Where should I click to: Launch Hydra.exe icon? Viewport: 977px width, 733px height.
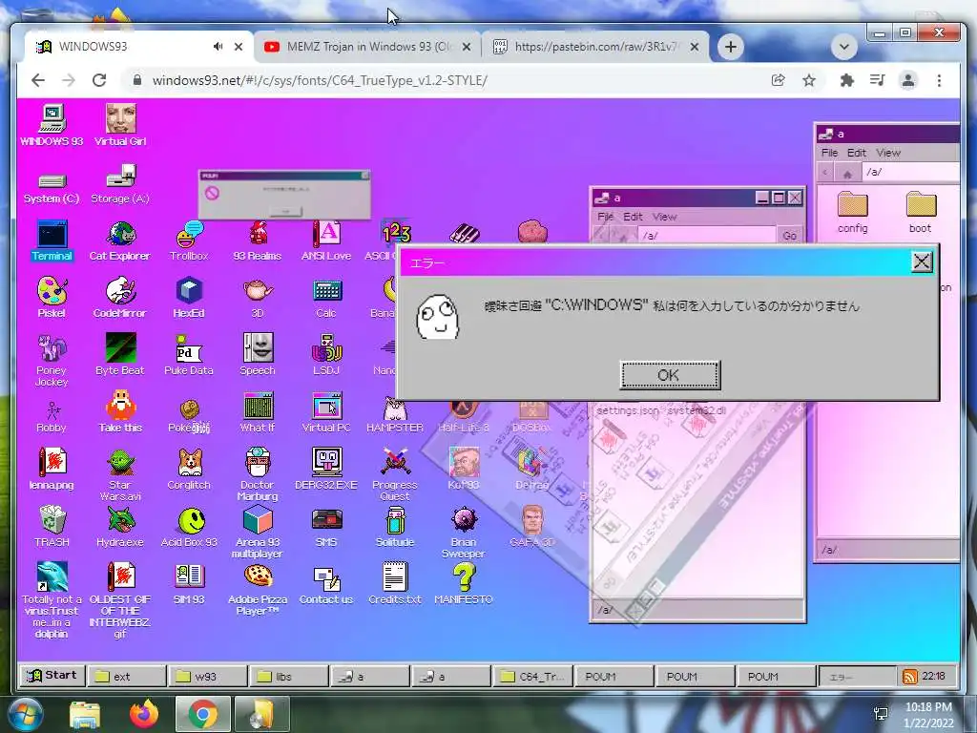[x=120, y=526]
